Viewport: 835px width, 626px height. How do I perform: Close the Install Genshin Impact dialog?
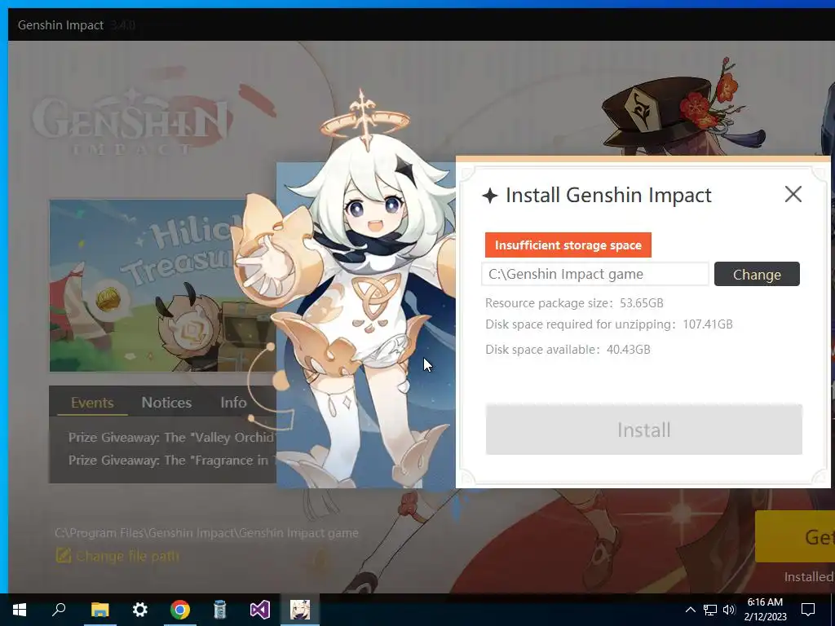pyautogui.click(x=793, y=194)
